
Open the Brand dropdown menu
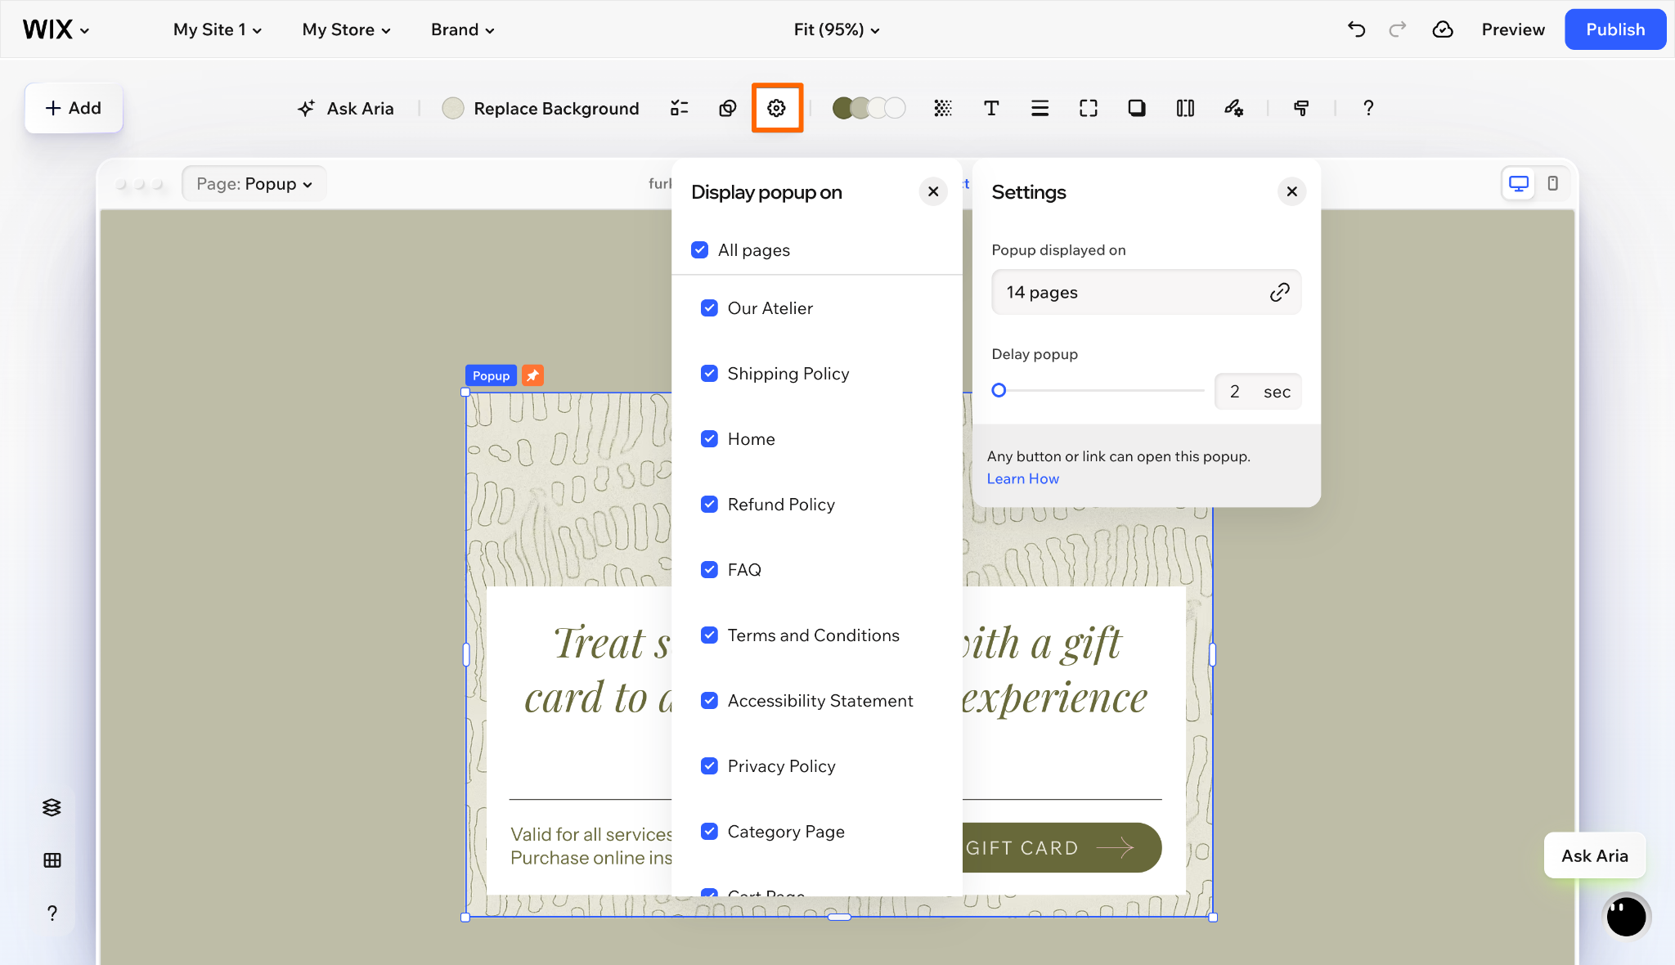(463, 29)
